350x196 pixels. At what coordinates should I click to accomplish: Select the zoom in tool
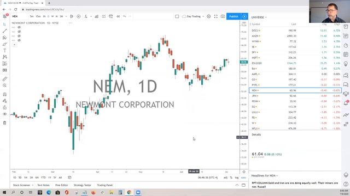4,85
